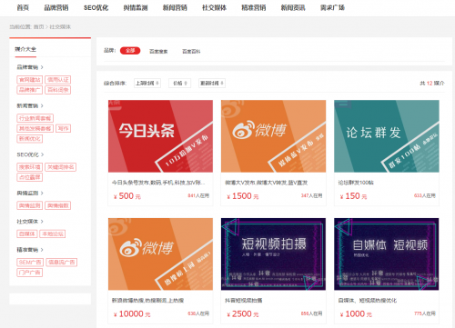Pick the 信用认证 sidebar tag
The width and height of the screenshot is (455, 328).
tap(58, 80)
